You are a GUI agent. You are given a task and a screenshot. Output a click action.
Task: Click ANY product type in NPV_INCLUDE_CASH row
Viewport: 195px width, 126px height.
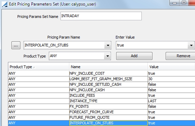pyautogui.click(x=39, y=90)
